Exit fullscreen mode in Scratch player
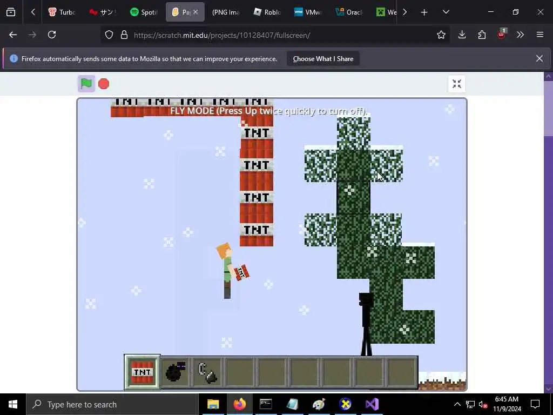Screen dimensions: 553x415 click(x=457, y=84)
